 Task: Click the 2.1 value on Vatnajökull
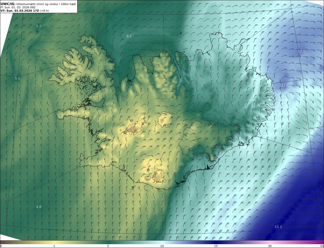(x=194, y=128)
